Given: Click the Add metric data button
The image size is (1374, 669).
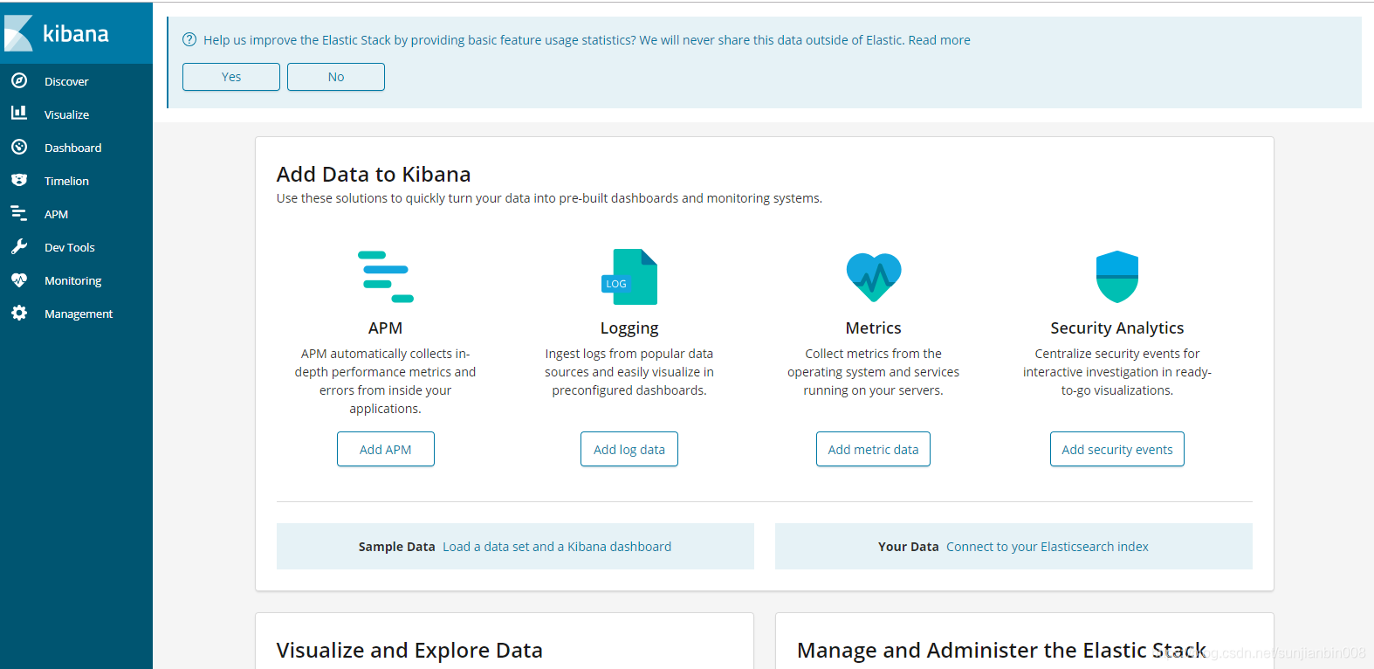Looking at the screenshot, I should (x=873, y=449).
